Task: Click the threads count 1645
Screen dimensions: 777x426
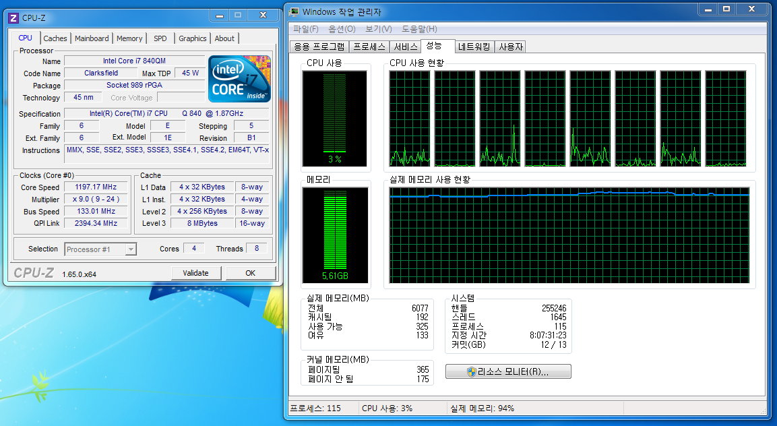Action: point(559,317)
